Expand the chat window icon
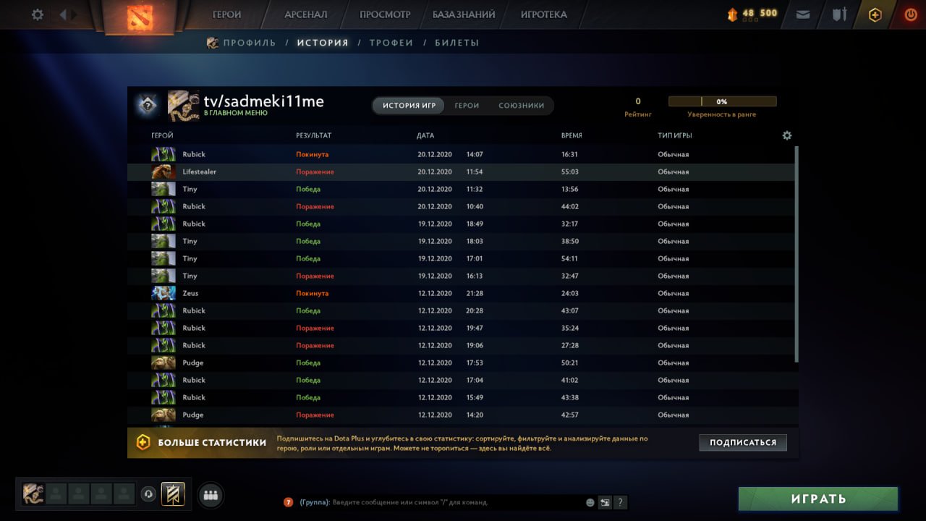 point(606,502)
